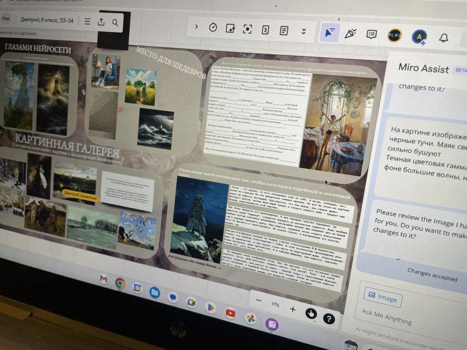Open Gmail from the shelf
The height and width of the screenshot is (350, 467).
tap(103, 279)
